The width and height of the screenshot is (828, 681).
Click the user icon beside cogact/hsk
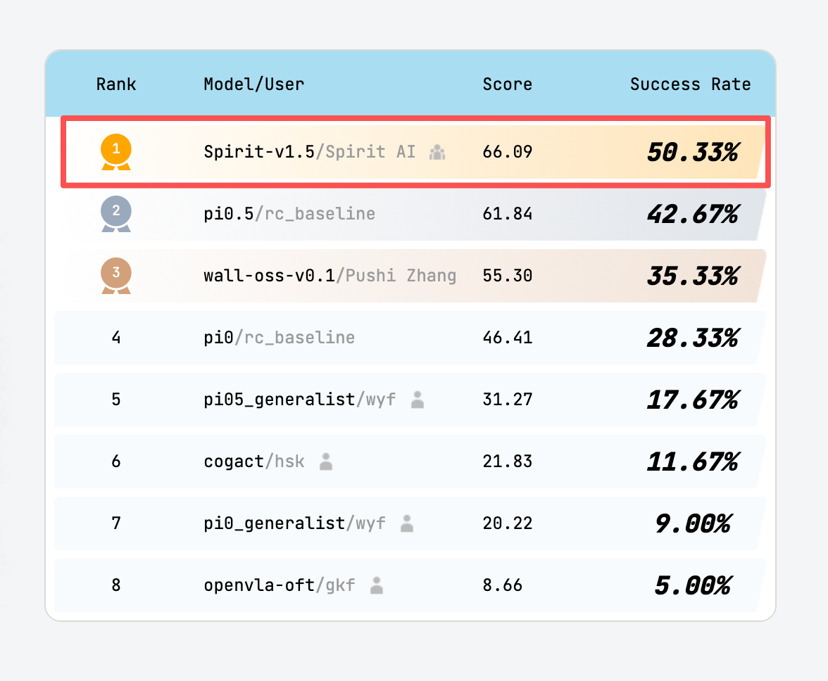tap(326, 462)
